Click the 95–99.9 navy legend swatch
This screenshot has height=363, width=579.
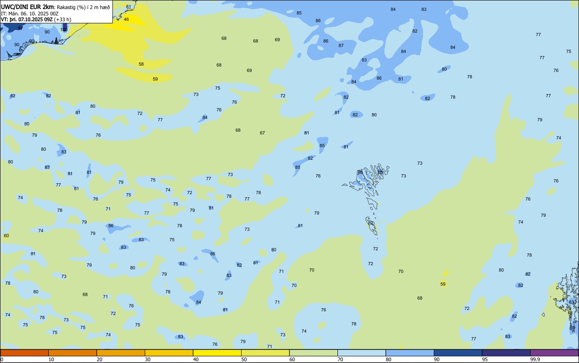tap(506, 353)
